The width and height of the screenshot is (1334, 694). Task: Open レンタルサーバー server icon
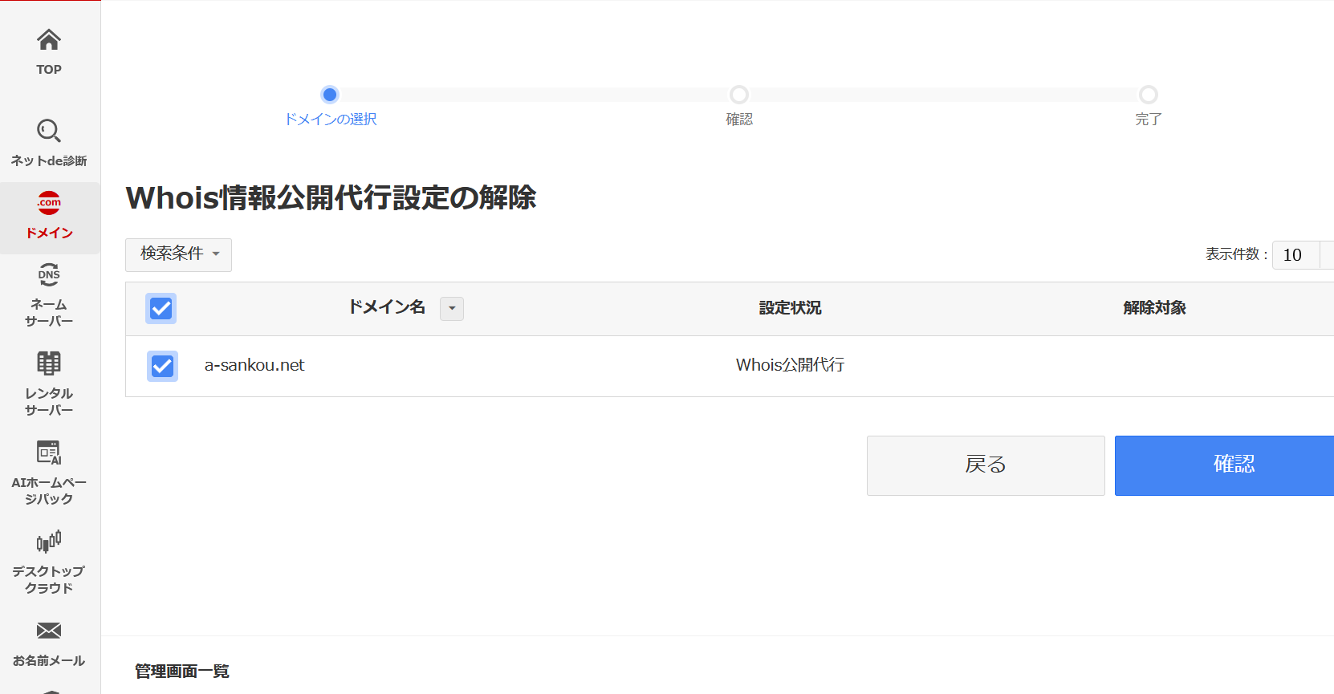pyautogui.click(x=49, y=363)
